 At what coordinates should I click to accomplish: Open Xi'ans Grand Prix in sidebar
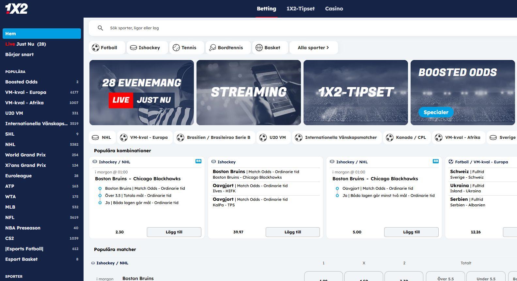coord(42,165)
